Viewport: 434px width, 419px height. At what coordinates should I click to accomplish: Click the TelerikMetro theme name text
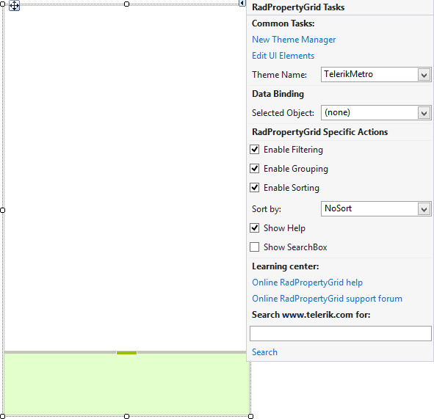[x=349, y=74]
